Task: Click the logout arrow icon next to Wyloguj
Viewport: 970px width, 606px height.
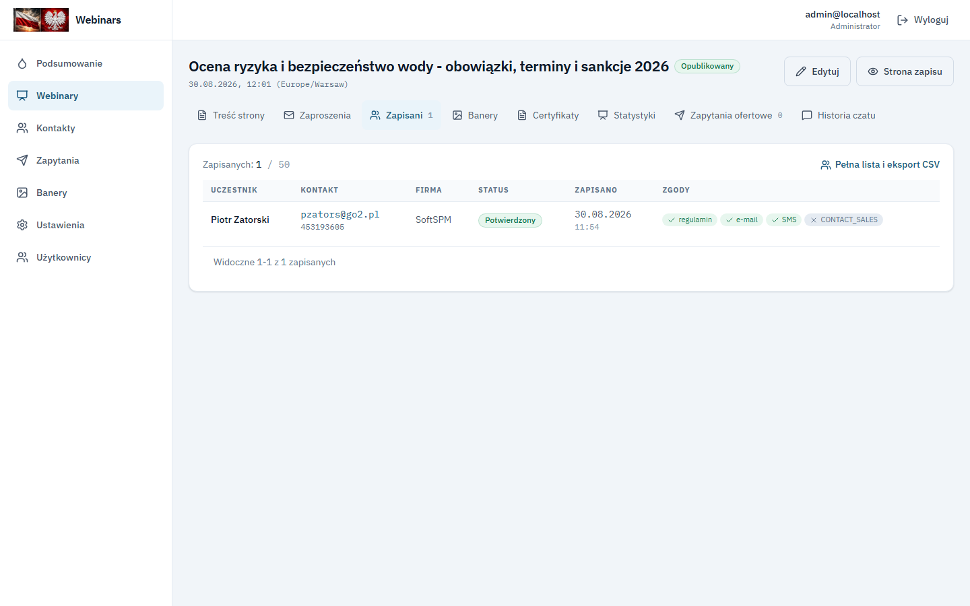Action: pyautogui.click(x=903, y=20)
